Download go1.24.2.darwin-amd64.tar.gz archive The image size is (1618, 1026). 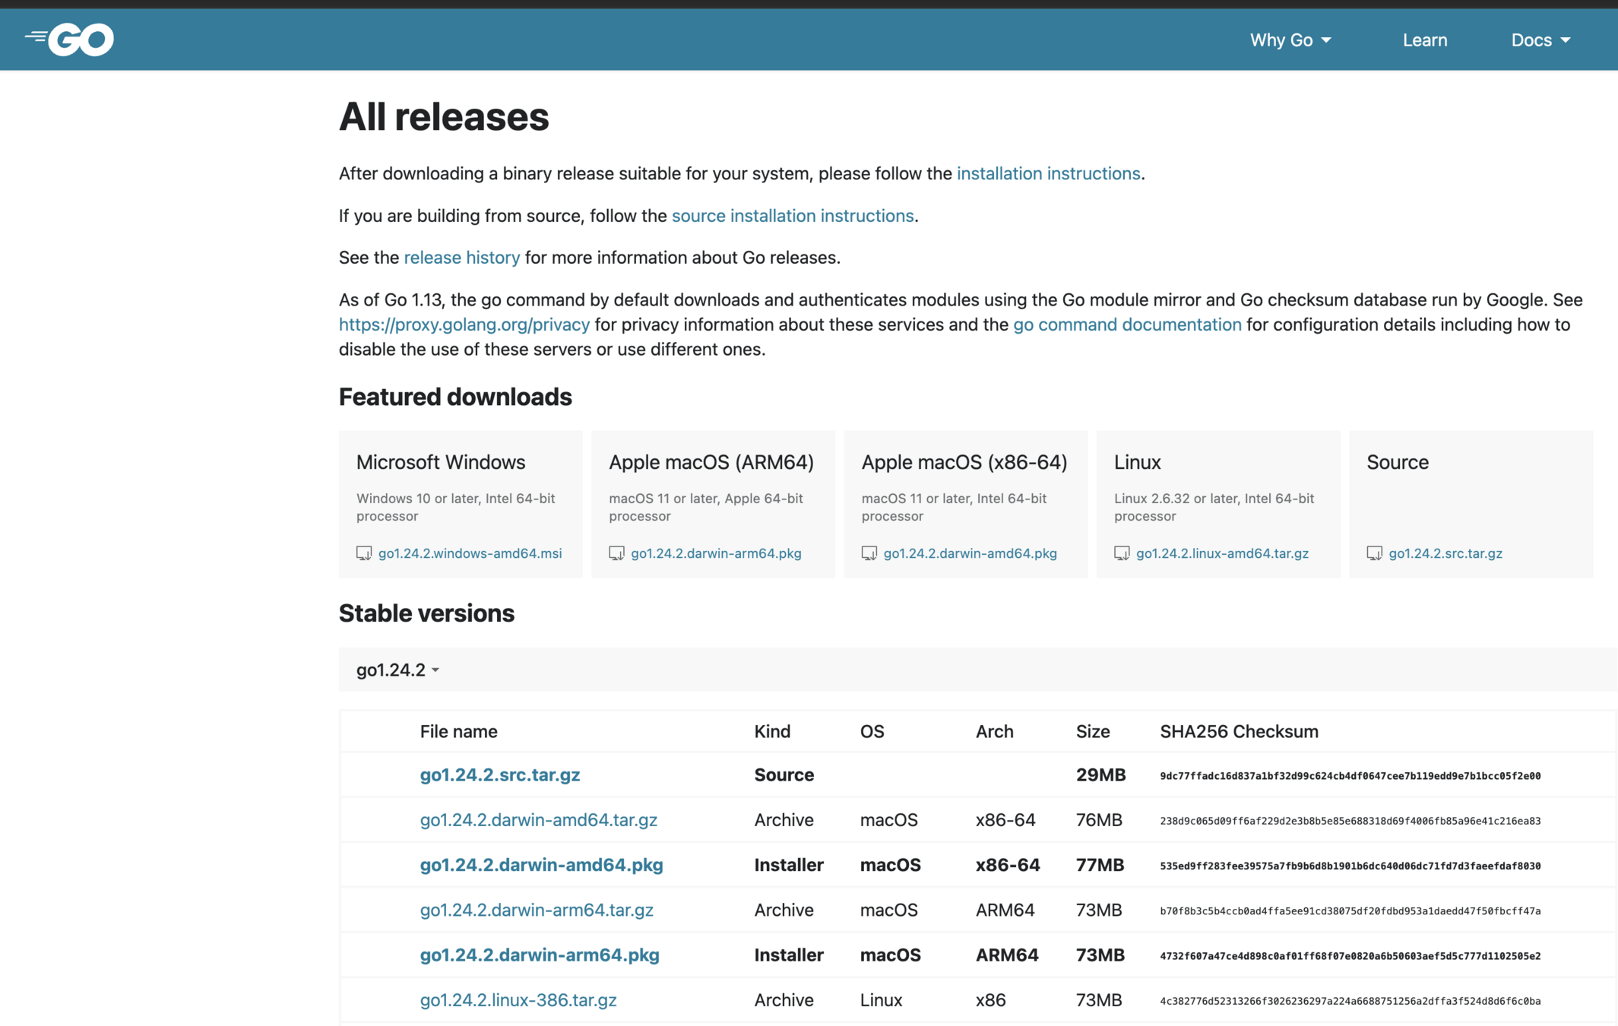pyautogui.click(x=538, y=820)
